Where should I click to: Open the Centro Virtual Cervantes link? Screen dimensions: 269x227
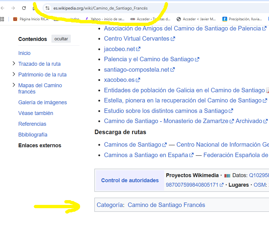(x=137, y=39)
